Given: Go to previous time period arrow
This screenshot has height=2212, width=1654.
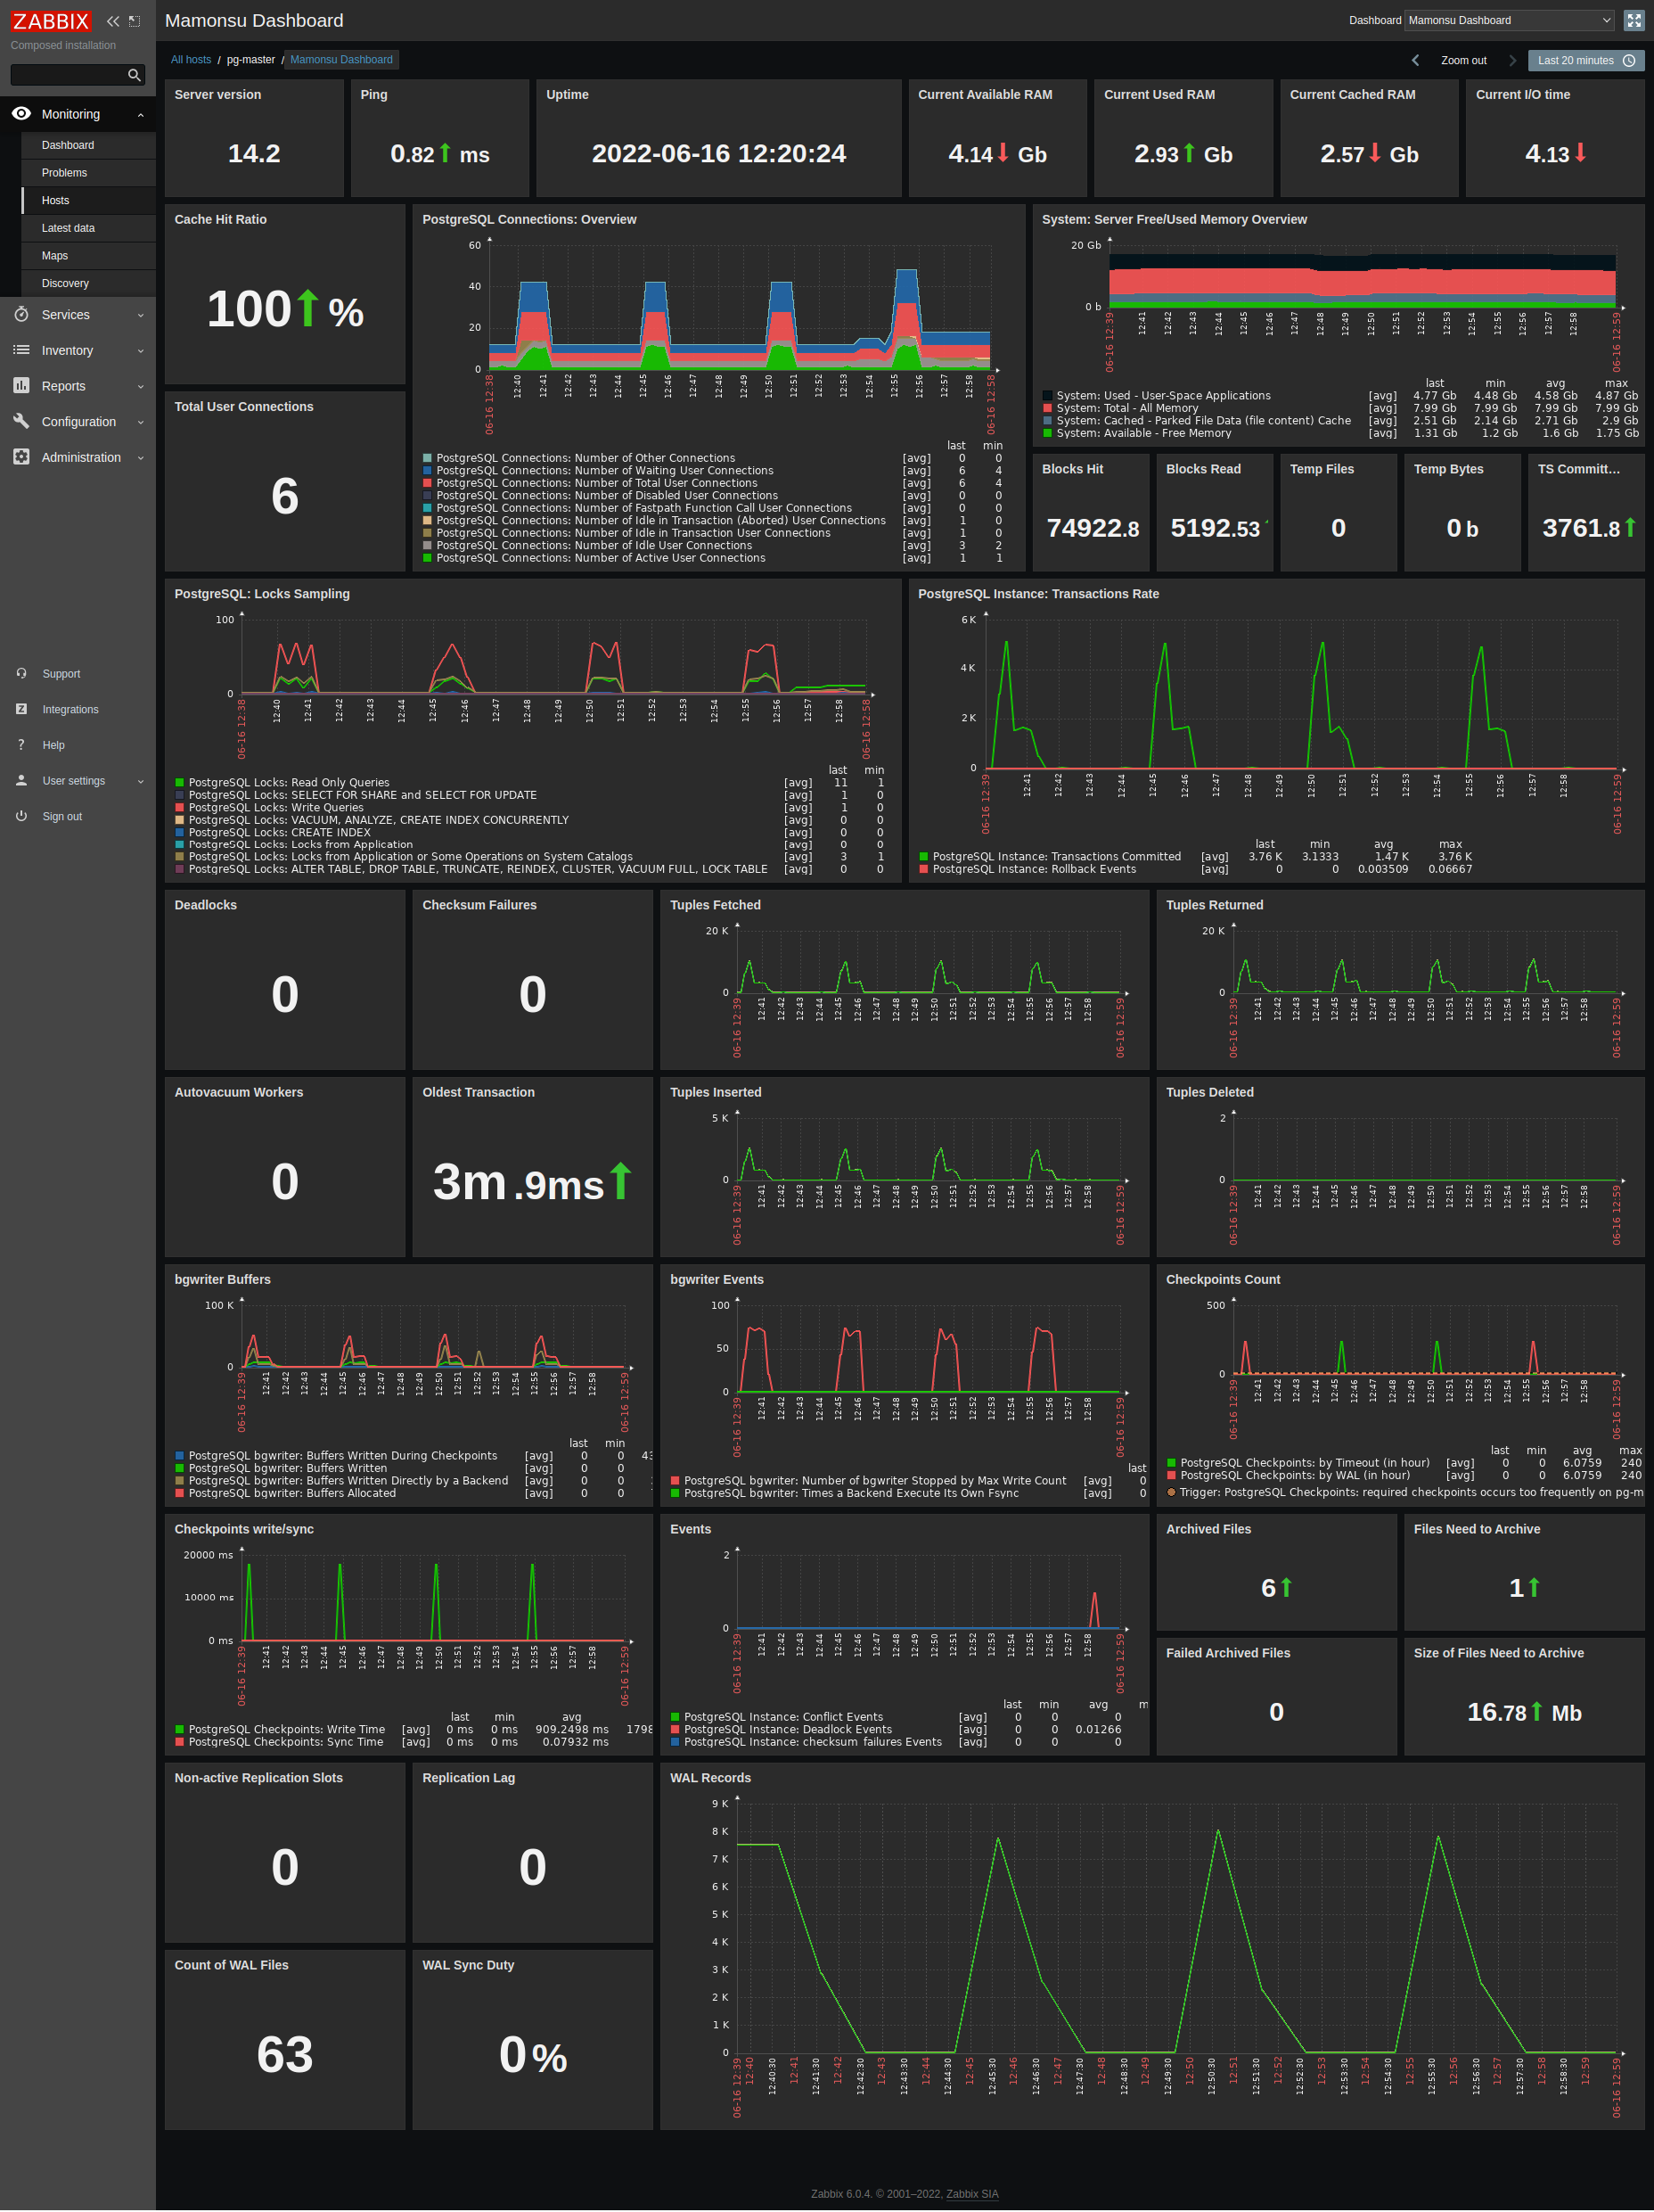Looking at the screenshot, I should (x=1415, y=61).
